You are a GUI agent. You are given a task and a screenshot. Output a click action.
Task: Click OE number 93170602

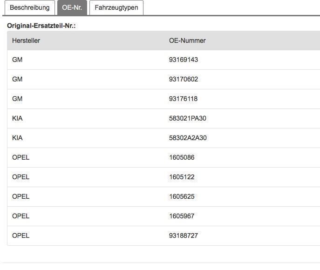pyautogui.click(x=184, y=79)
